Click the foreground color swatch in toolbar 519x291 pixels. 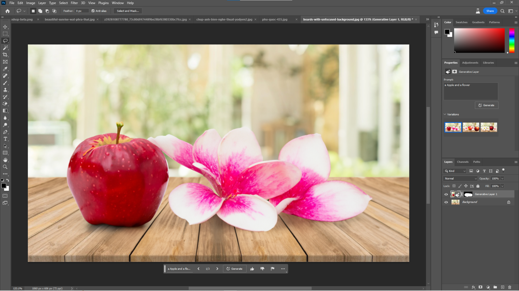click(x=4, y=186)
